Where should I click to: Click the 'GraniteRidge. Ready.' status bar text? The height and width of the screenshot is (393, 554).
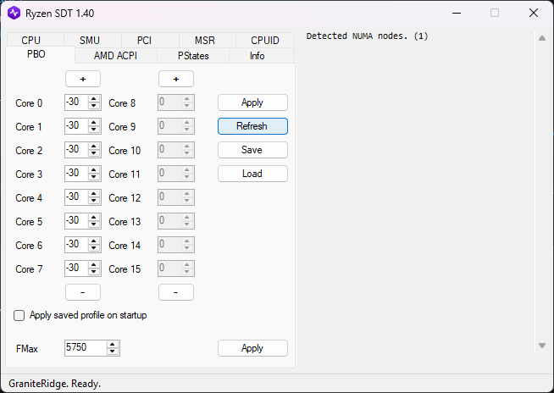55,384
